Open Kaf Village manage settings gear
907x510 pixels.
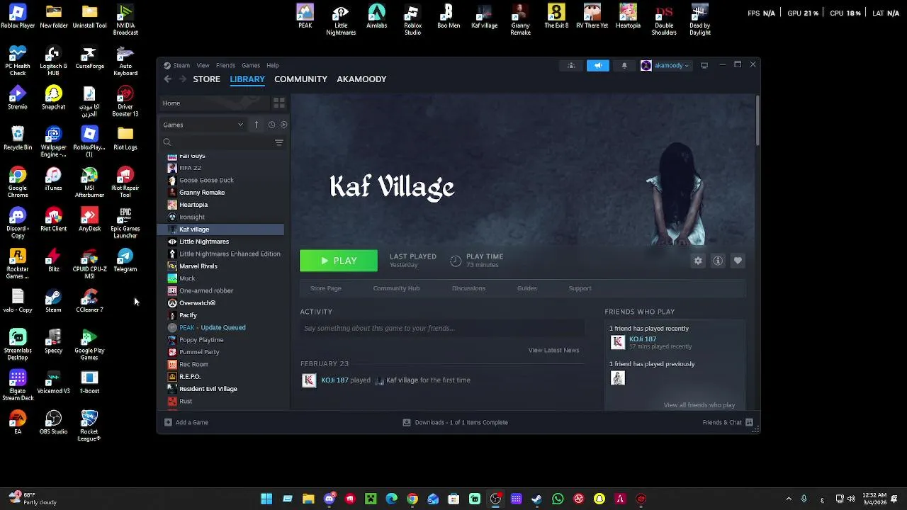[698, 261]
